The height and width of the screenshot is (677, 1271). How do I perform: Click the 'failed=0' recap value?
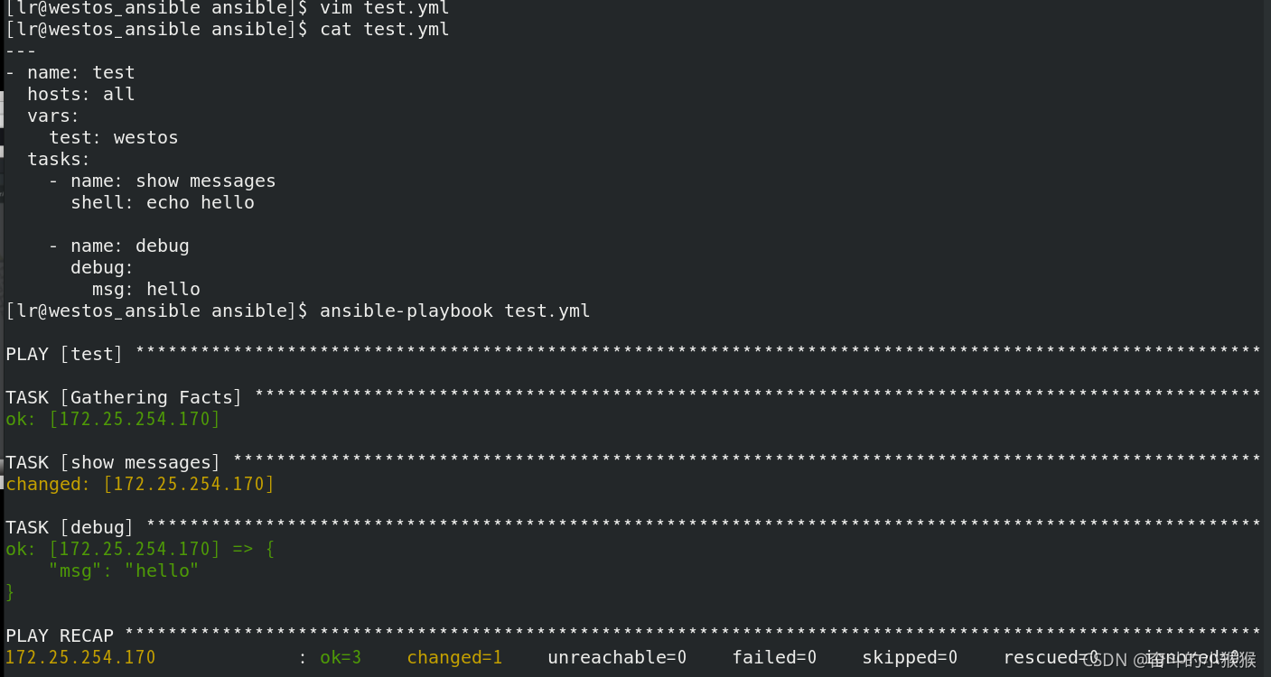coord(775,657)
